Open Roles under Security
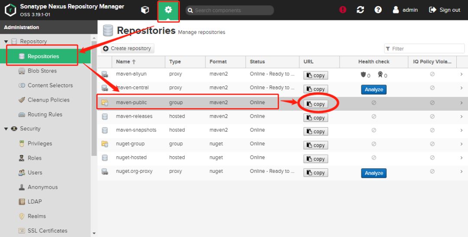The height and width of the screenshot is (237, 468). coord(34,158)
